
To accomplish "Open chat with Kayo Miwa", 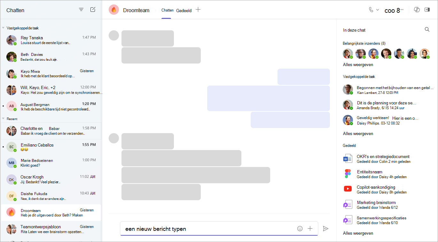I will (51, 73).
